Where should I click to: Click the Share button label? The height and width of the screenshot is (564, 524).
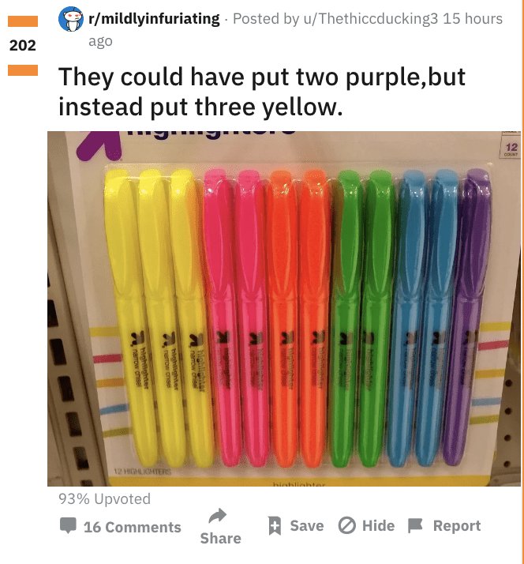220,538
